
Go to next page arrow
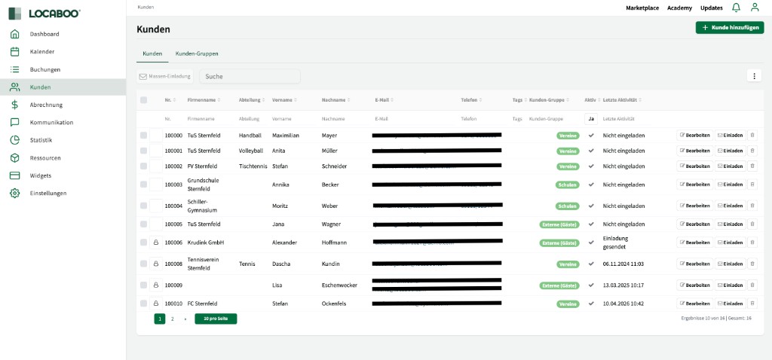(x=185, y=319)
